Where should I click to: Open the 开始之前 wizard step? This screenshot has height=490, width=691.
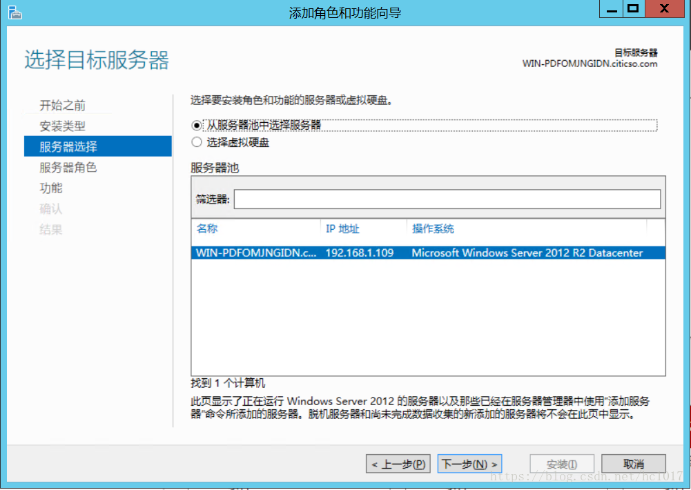pyautogui.click(x=63, y=106)
